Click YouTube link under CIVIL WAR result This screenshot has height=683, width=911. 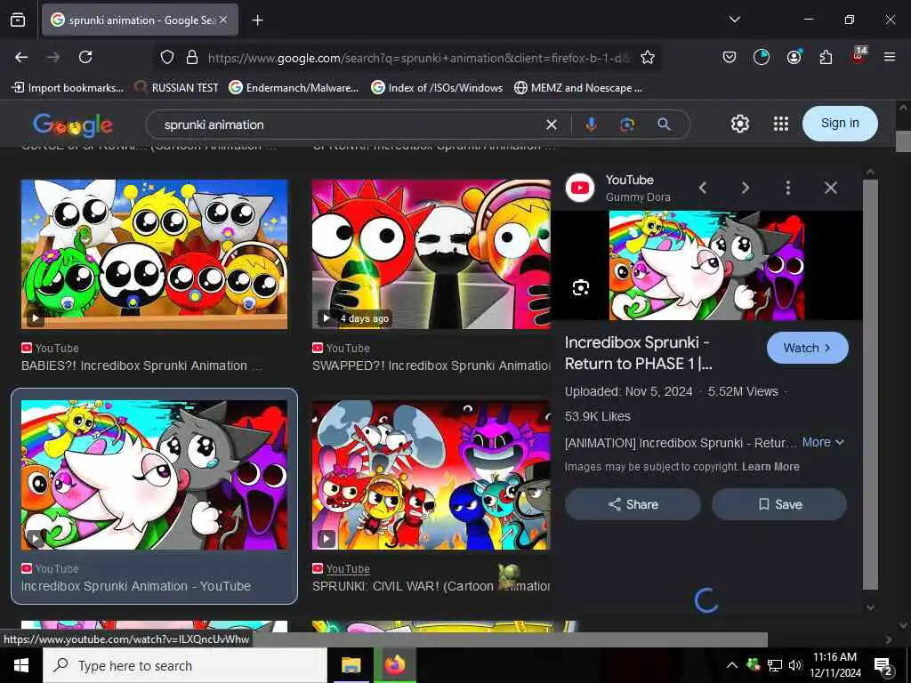click(348, 568)
